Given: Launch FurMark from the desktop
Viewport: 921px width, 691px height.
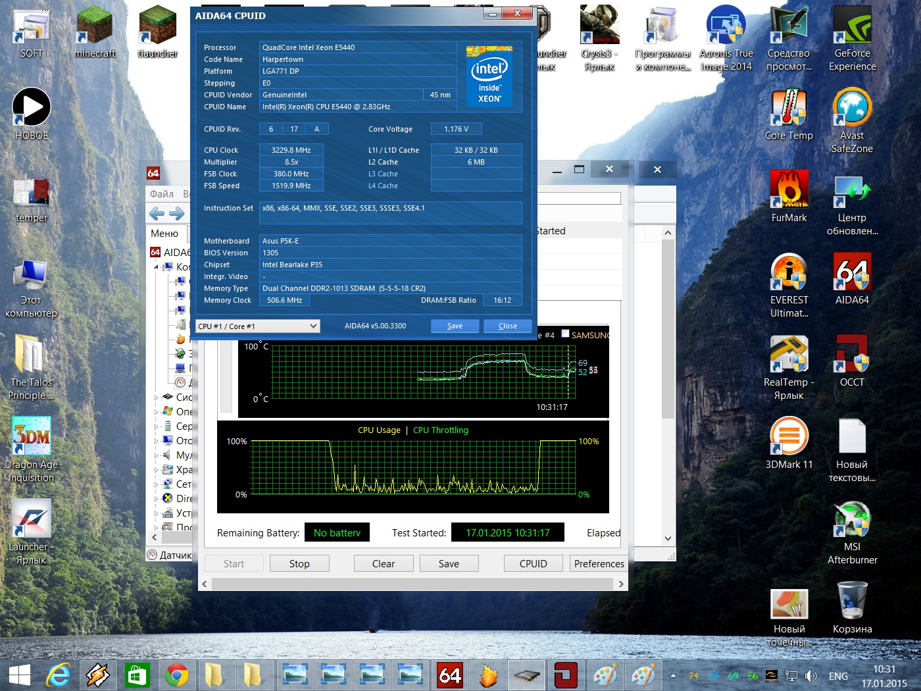Looking at the screenshot, I should point(789,196).
